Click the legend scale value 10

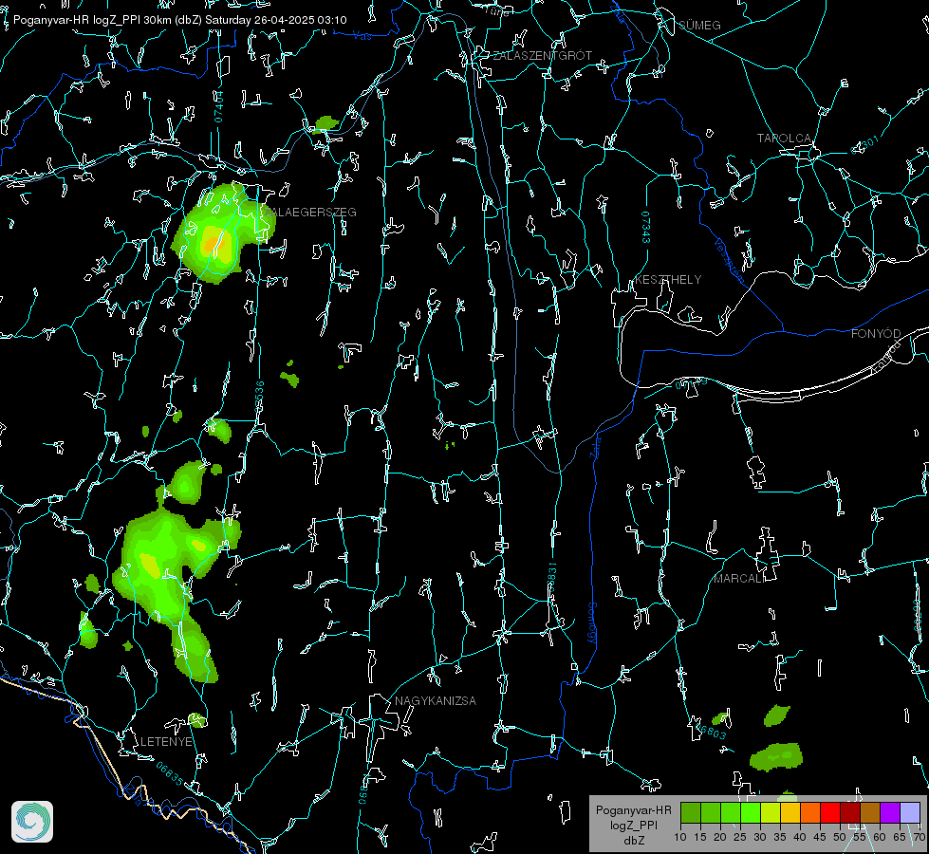pyautogui.click(x=680, y=837)
